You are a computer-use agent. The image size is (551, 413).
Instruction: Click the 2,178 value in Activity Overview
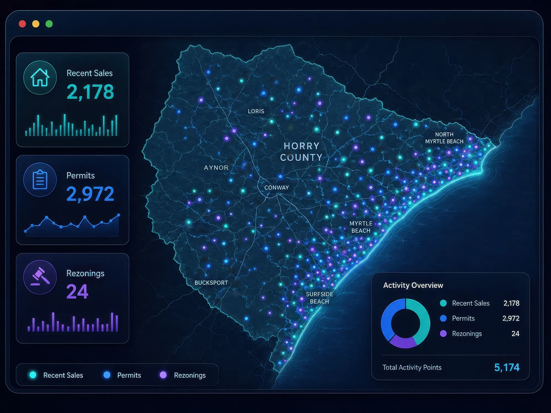[x=511, y=303]
